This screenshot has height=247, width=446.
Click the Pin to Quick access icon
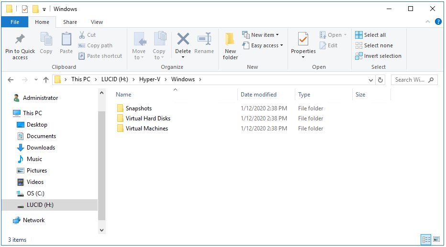[20, 39]
